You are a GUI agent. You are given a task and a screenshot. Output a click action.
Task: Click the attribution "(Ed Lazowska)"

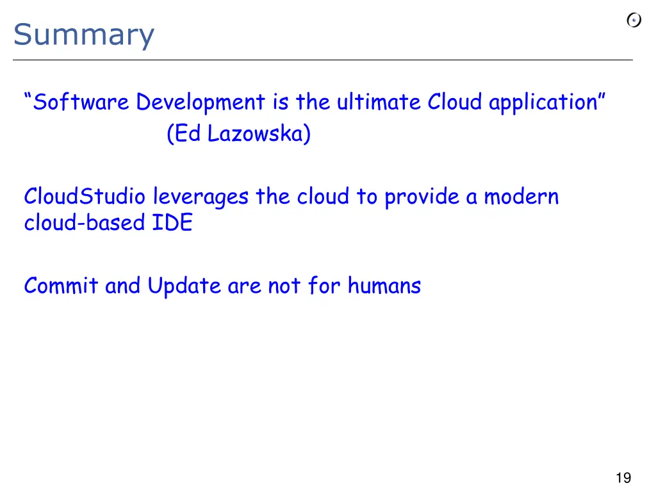238,134
